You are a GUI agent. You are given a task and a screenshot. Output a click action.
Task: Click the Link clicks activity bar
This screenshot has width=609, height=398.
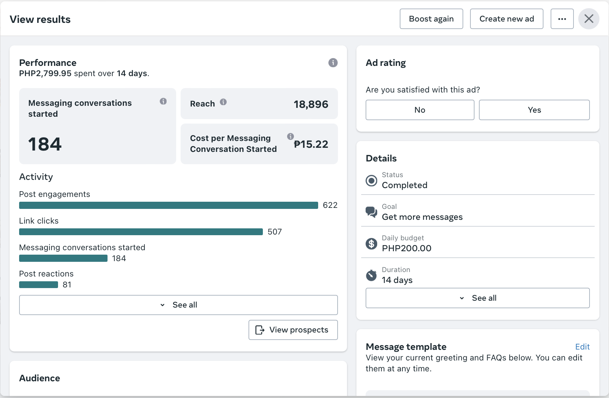pyautogui.click(x=141, y=232)
